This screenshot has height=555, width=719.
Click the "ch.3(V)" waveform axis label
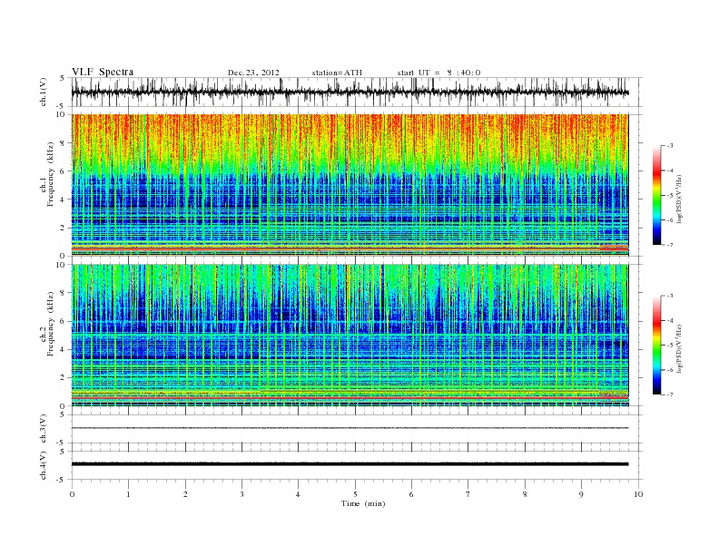point(43,429)
